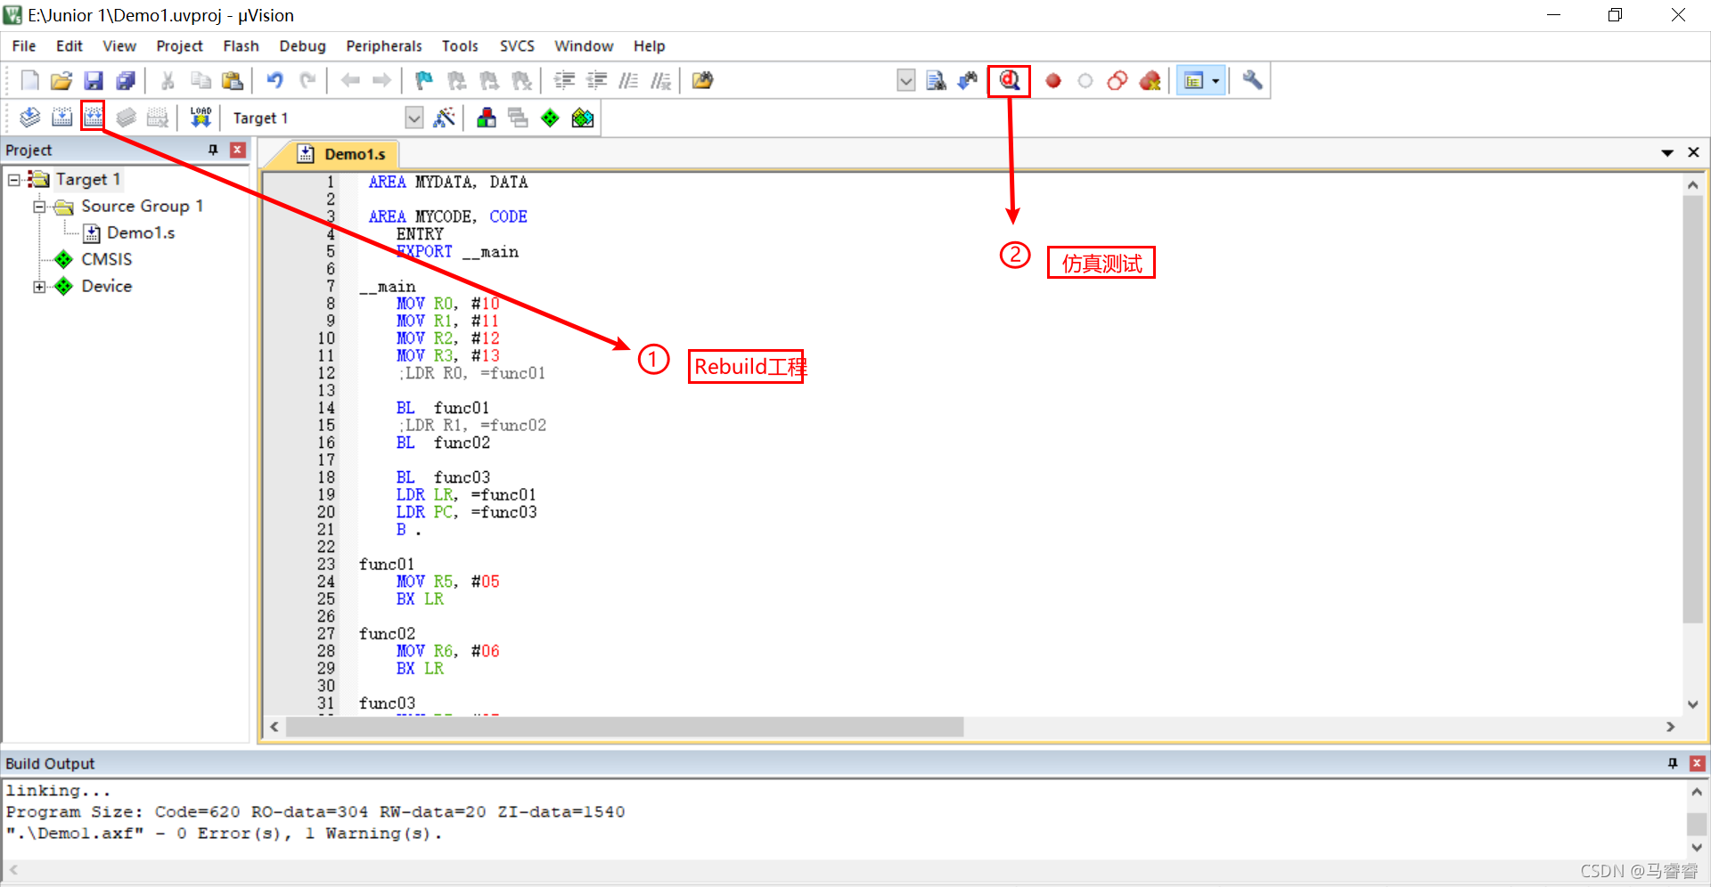Open Configuration wrench icon
The height and width of the screenshot is (887, 1711).
click(1252, 81)
